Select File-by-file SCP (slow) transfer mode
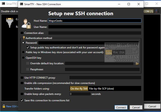Image resolution: width=161 pixels, height=112 pixels. point(101,89)
